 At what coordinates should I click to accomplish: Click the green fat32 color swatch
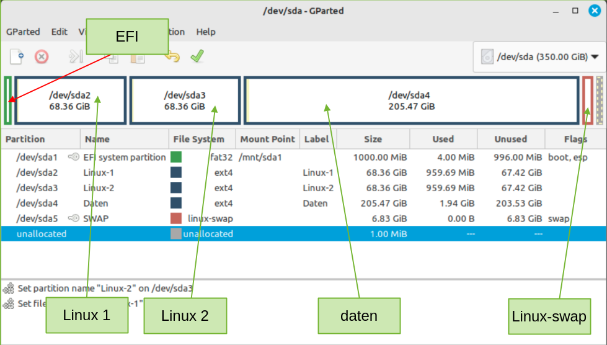176,157
